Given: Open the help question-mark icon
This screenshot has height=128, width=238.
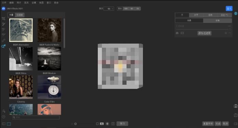Looking at the screenshot, I should click(x=4, y=117).
